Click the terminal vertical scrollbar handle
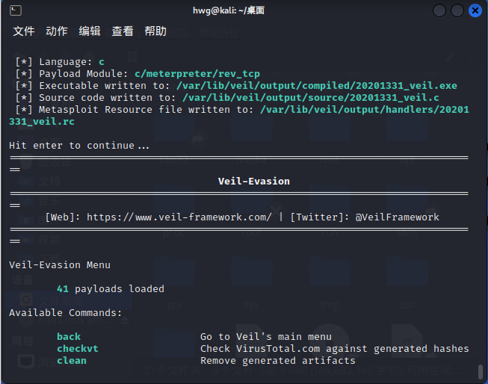 (481, 371)
